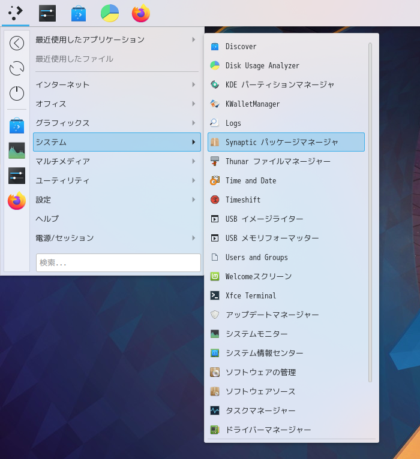Click the KDE partition manager icon
The image size is (420, 459).
click(x=215, y=84)
